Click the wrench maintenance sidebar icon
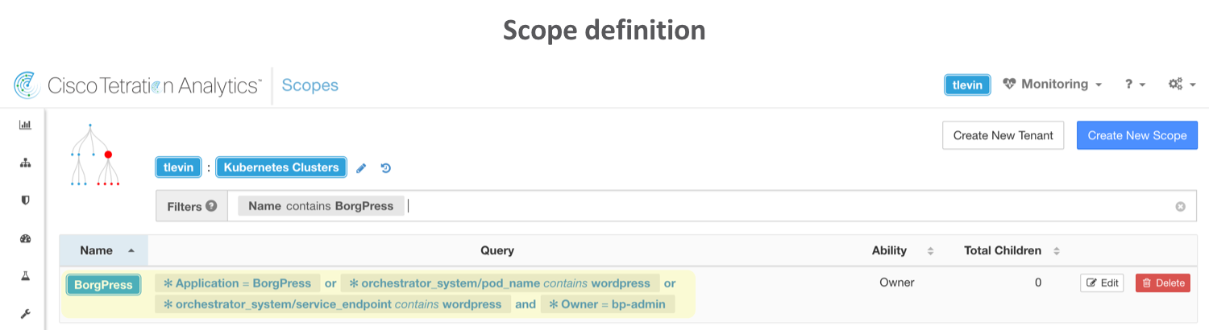This screenshot has height=330, width=1209. click(x=25, y=313)
